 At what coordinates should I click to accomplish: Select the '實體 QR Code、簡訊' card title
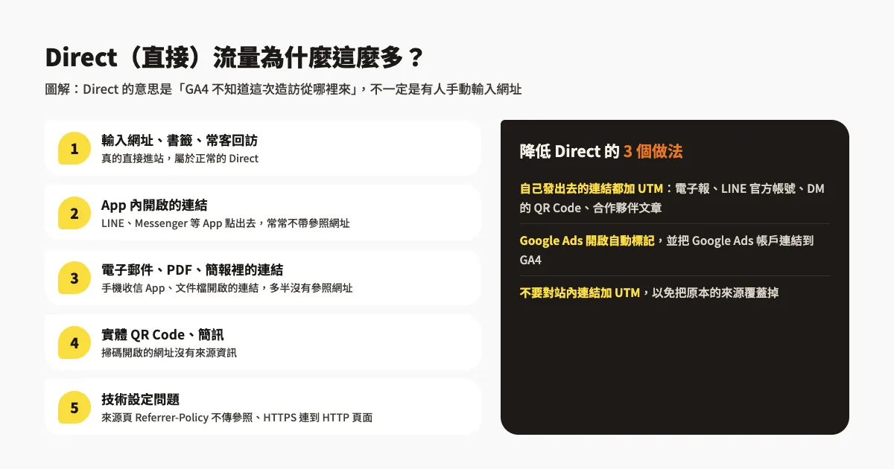coord(162,334)
